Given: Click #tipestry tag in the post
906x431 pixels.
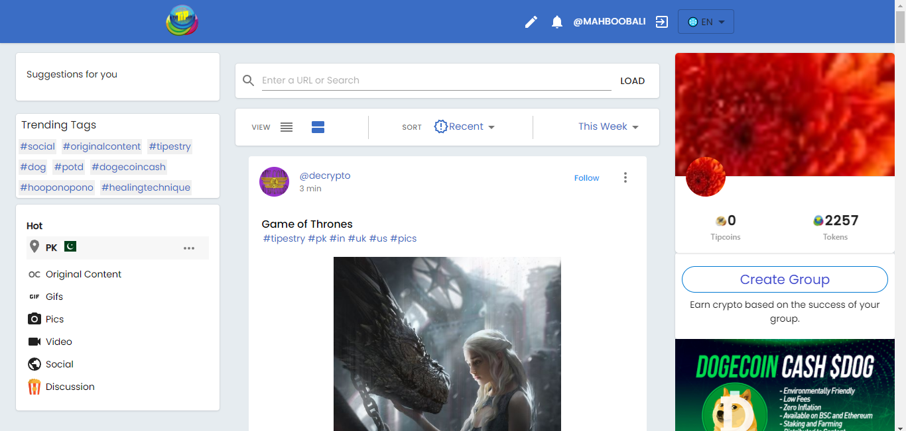Looking at the screenshot, I should click(284, 238).
